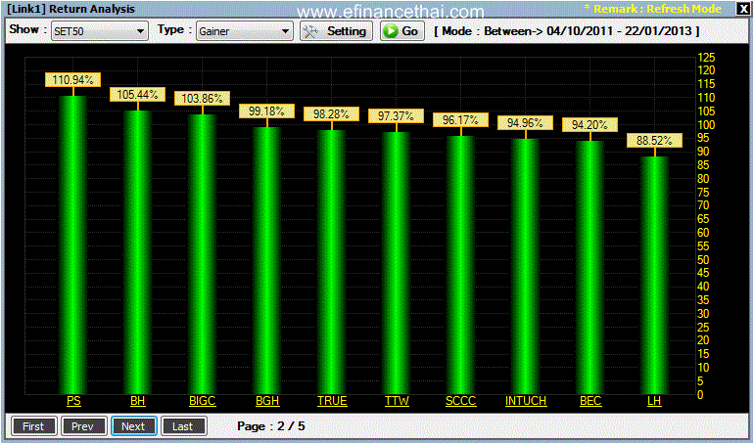The height and width of the screenshot is (444, 754).
Task: Click the 99.18% value label
Action: [x=267, y=111]
